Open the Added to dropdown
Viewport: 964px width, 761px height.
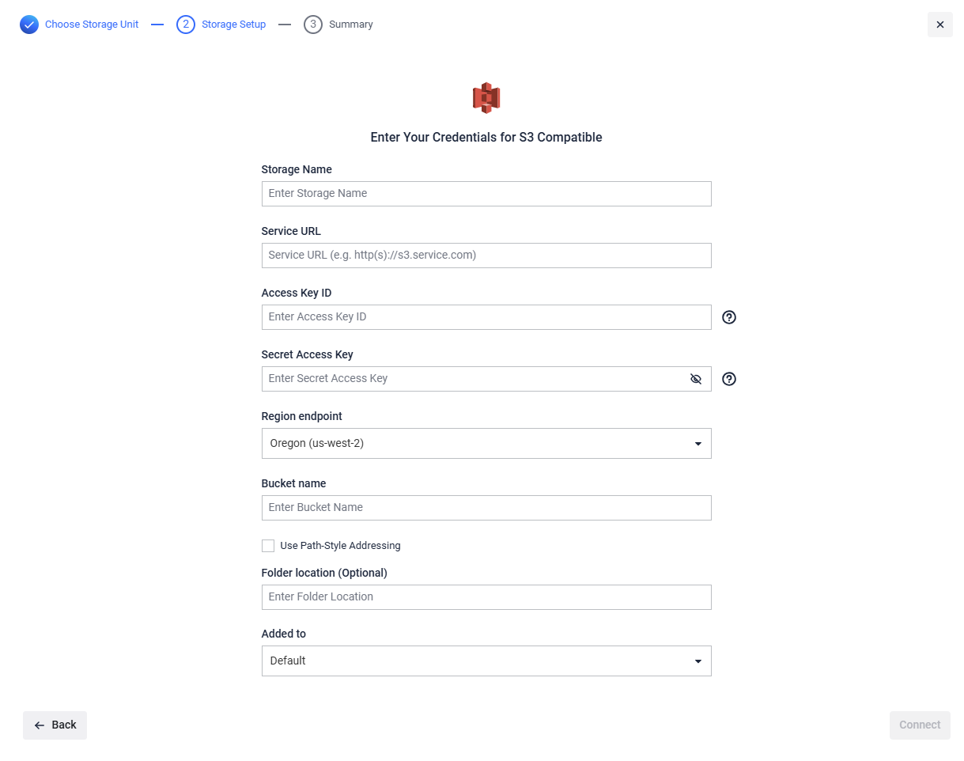tap(486, 661)
